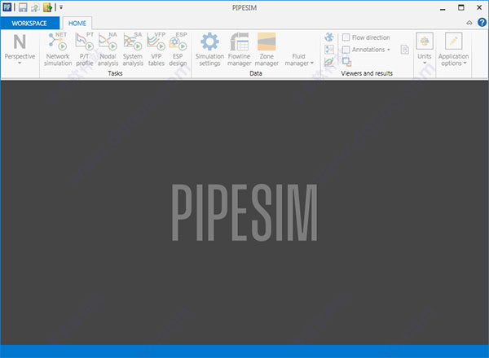Open the WORKSPACE tab
This screenshot has height=358, width=489.
(29, 24)
